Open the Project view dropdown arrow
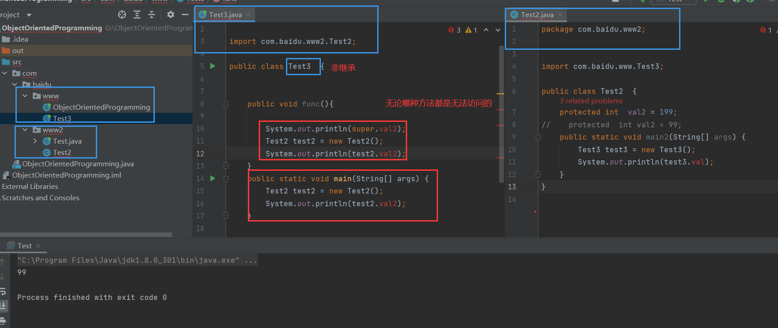This screenshot has height=328, width=778. coord(29,15)
